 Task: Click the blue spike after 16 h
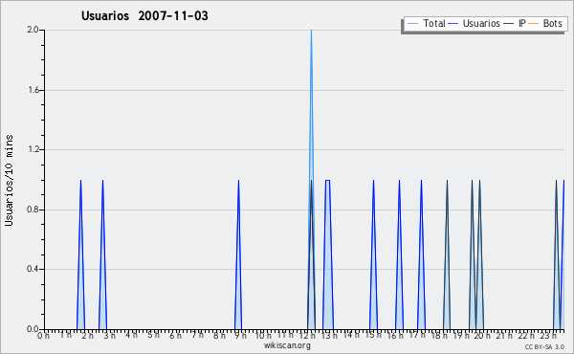(x=399, y=254)
